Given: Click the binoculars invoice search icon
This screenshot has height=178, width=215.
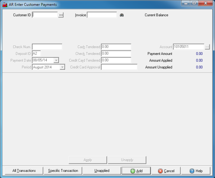Looking at the screenshot, I should (x=122, y=15).
